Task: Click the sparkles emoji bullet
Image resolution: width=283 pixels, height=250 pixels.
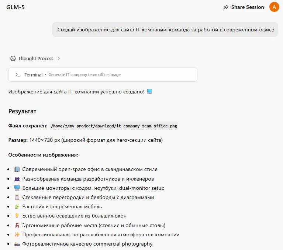Action: point(17,234)
